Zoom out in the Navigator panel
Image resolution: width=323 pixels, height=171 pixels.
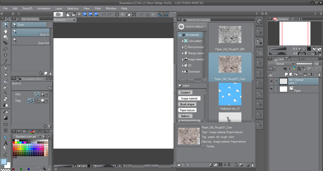tap(299, 49)
